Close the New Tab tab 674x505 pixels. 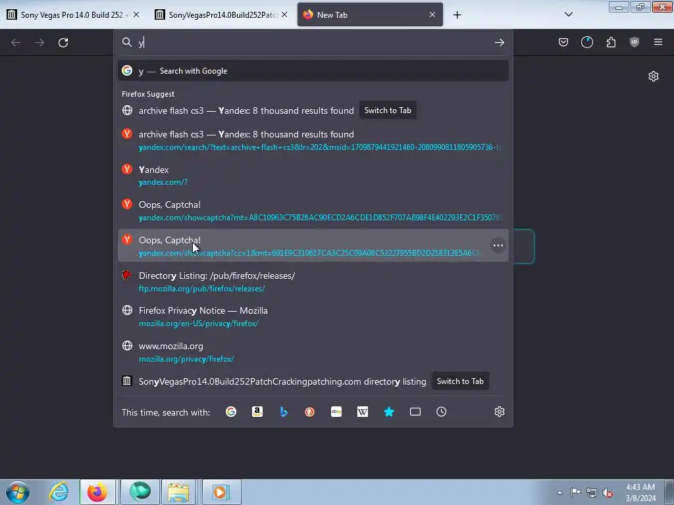(432, 14)
